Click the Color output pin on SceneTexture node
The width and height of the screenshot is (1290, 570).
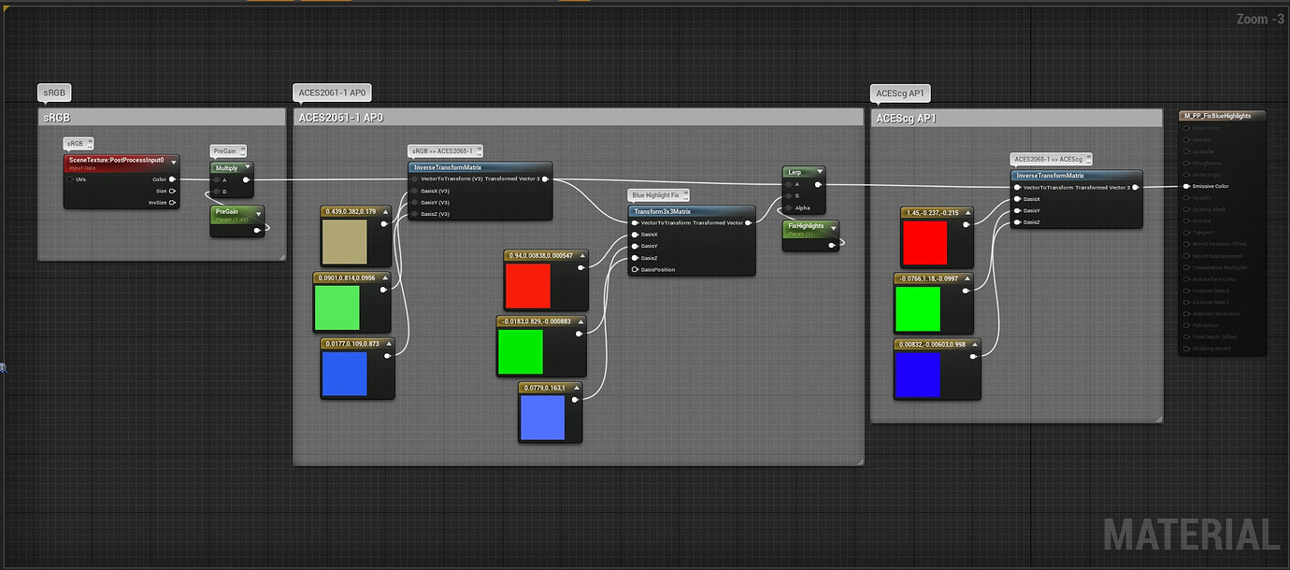tap(172, 179)
